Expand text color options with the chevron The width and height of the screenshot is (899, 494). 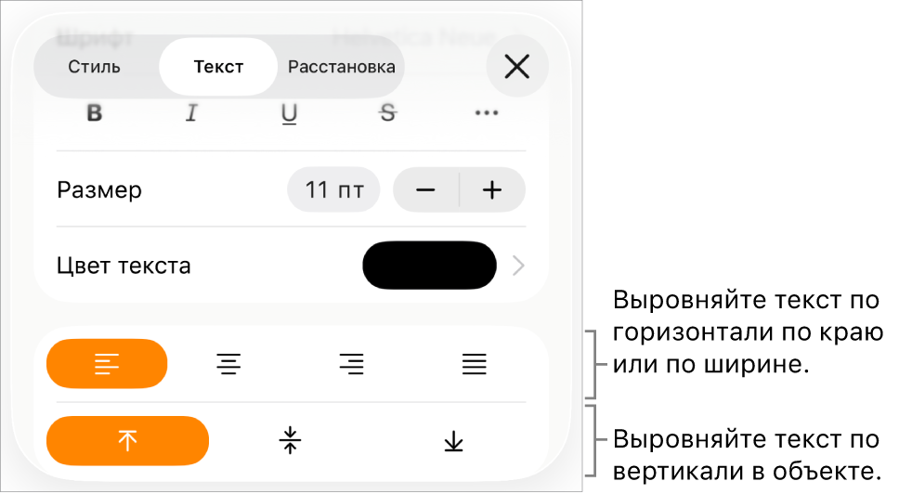(x=518, y=266)
